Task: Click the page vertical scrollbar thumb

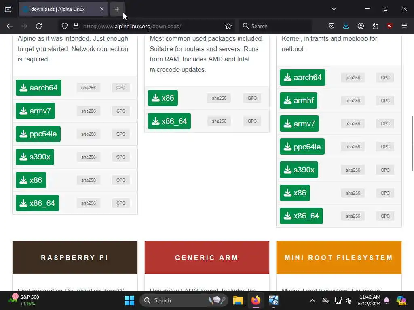Action: point(412,144)
